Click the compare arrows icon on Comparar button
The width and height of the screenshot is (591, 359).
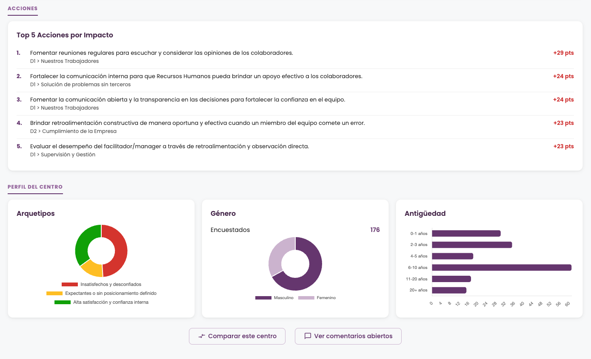(202, 336)
